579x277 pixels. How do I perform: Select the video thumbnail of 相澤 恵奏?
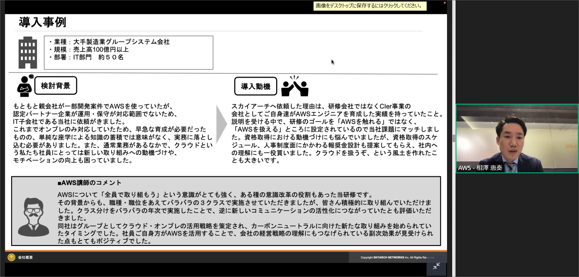click(x=517, y=139)
